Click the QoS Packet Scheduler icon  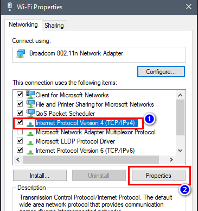point(30,113)
